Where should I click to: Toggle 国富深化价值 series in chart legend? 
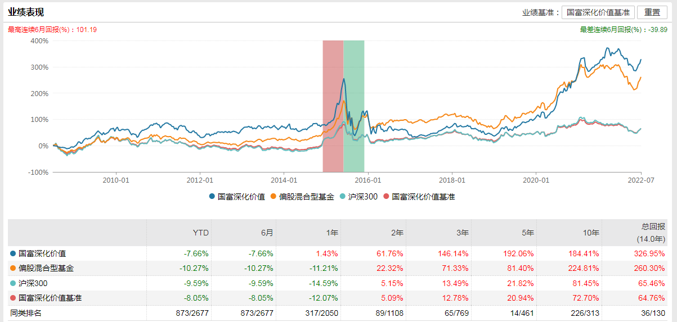point(236,197)
